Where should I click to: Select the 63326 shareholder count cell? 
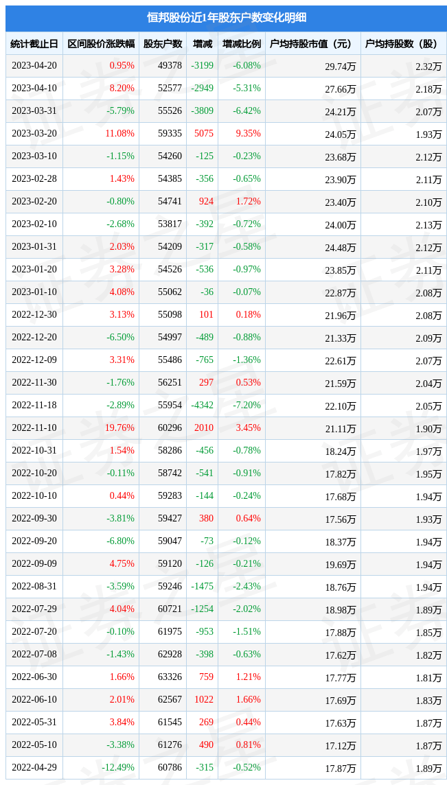pyautogui.click(x=170, y=677)
